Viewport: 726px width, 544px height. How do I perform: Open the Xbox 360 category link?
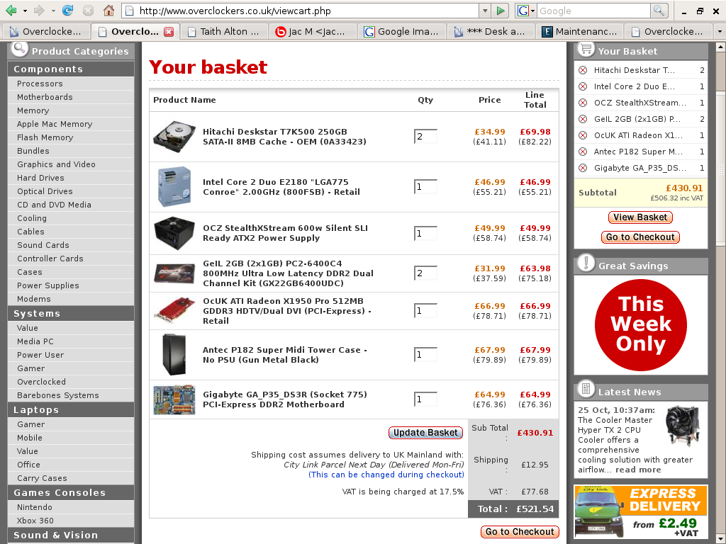[x=35, y=521]
